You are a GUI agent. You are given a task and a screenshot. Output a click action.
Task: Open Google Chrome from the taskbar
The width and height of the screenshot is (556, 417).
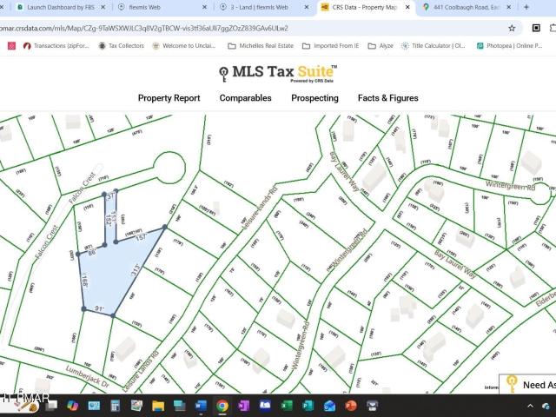click(x=222, y=406)
